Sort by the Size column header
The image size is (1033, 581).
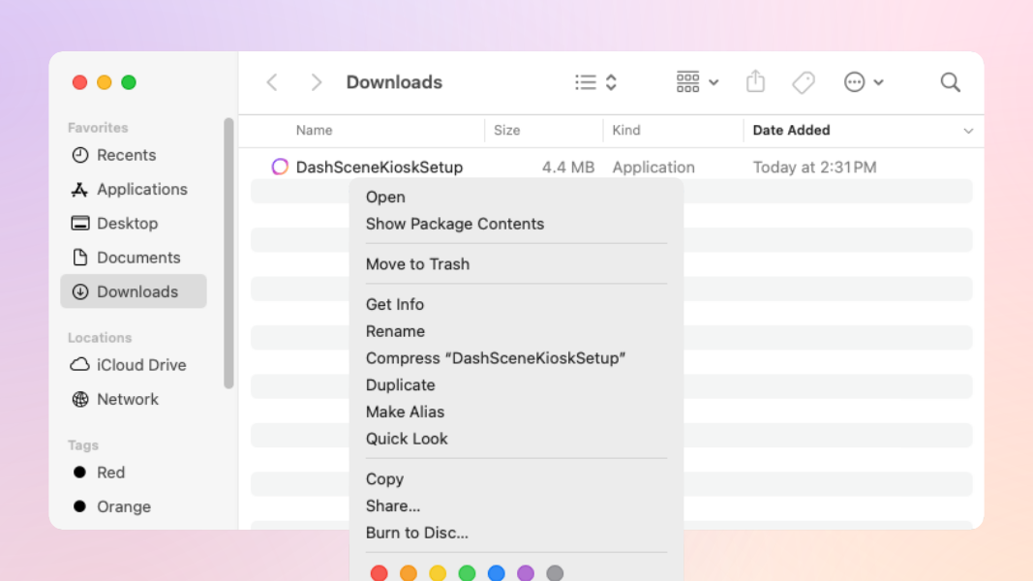506,131
